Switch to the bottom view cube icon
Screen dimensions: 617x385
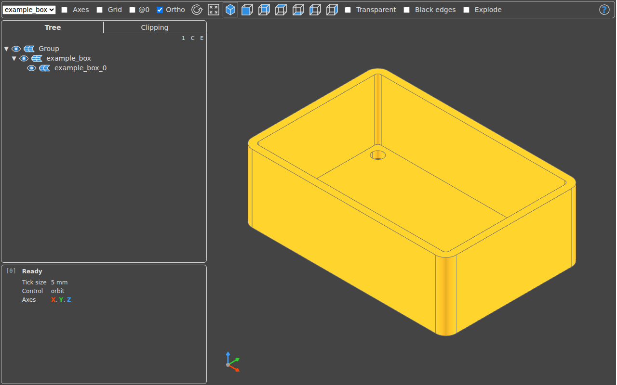298,10
